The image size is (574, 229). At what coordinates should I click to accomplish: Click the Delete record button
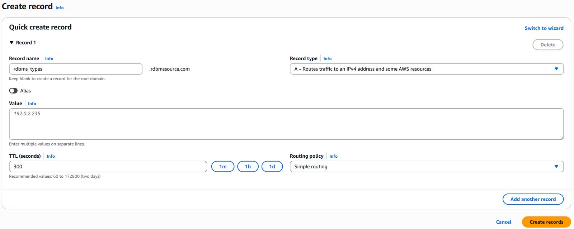point(548,45)
